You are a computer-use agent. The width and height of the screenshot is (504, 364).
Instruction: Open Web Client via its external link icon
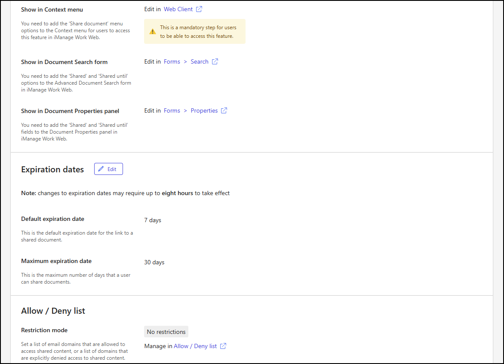pos(198,9)
